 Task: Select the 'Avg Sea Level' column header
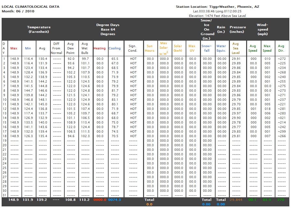[235, 48]
